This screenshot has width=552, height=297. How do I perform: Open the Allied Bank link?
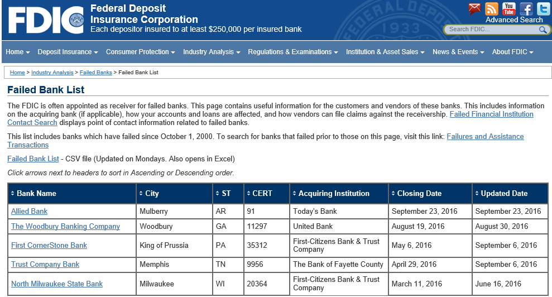pyautogui.click(x=29, y=212)
